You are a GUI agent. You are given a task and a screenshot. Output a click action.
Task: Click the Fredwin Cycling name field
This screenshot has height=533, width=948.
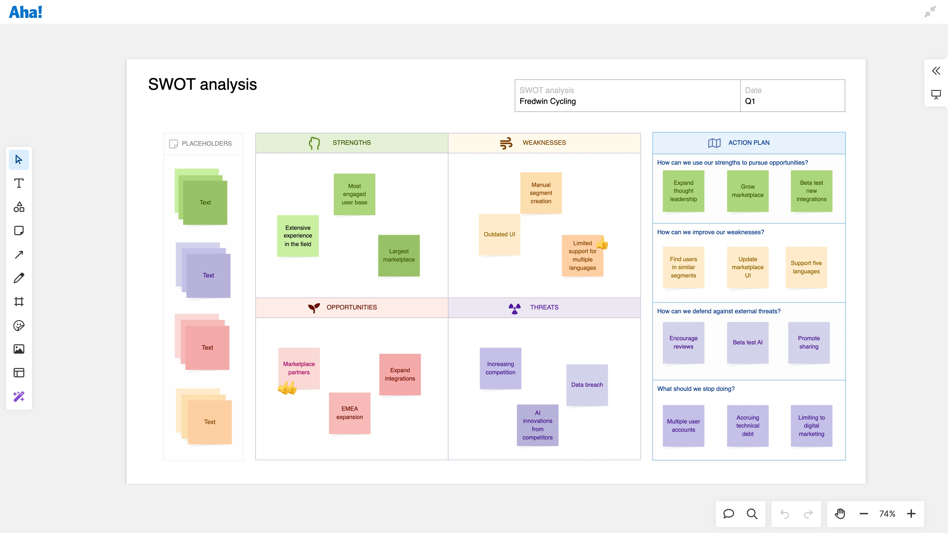coord(547,101)
